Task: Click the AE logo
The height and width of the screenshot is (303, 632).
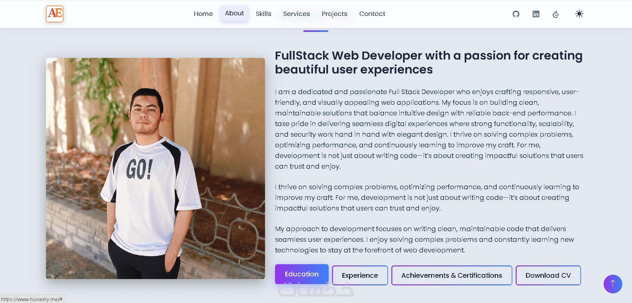Action: (x=55, y=14)
